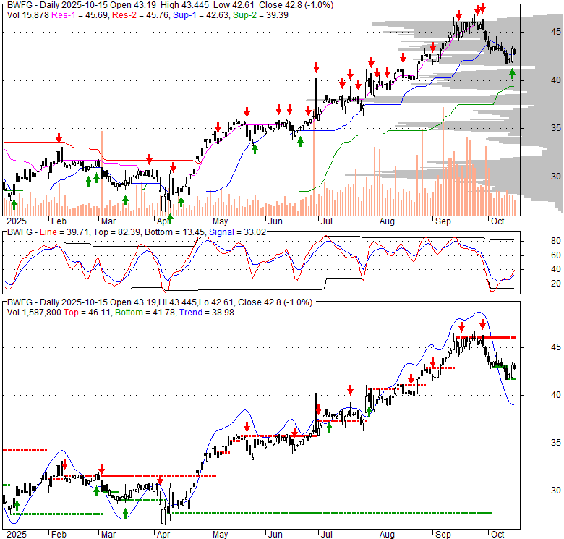The width and height of the screenshot is (564, 539).
Task: Click the '30' price label on top chart axis
Action: (x=556, y=177)
